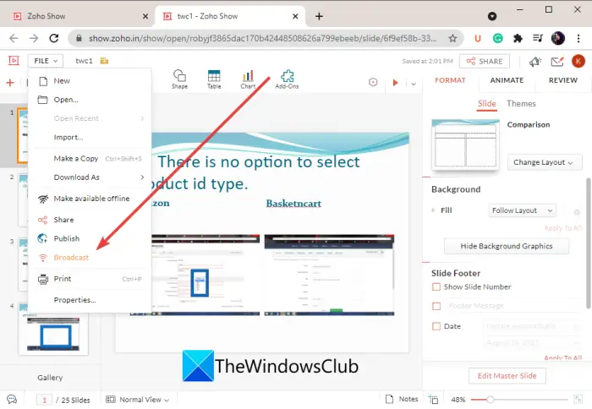This screenshot has height=409, width=592.
Task: Click the folder icon next to twc1
Action: [x=104, y=61]
